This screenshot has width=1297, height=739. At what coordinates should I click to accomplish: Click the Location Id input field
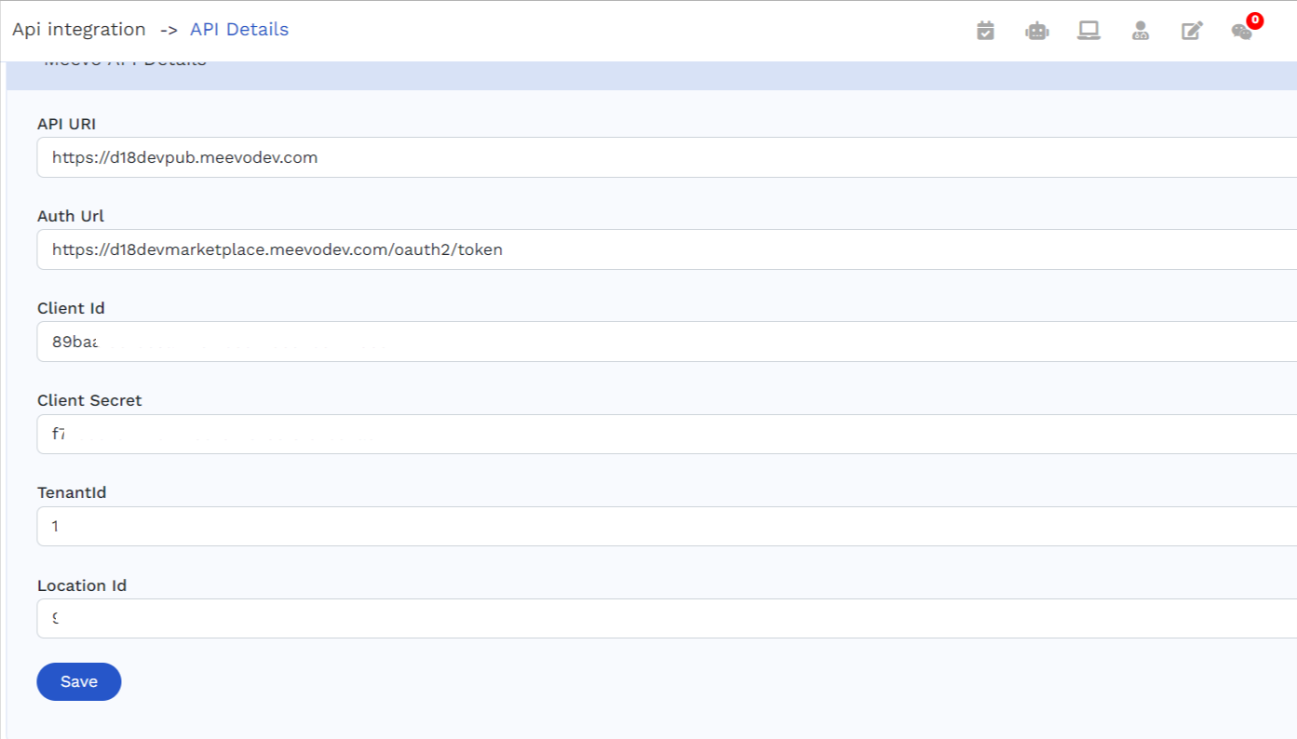pos(667,618)
